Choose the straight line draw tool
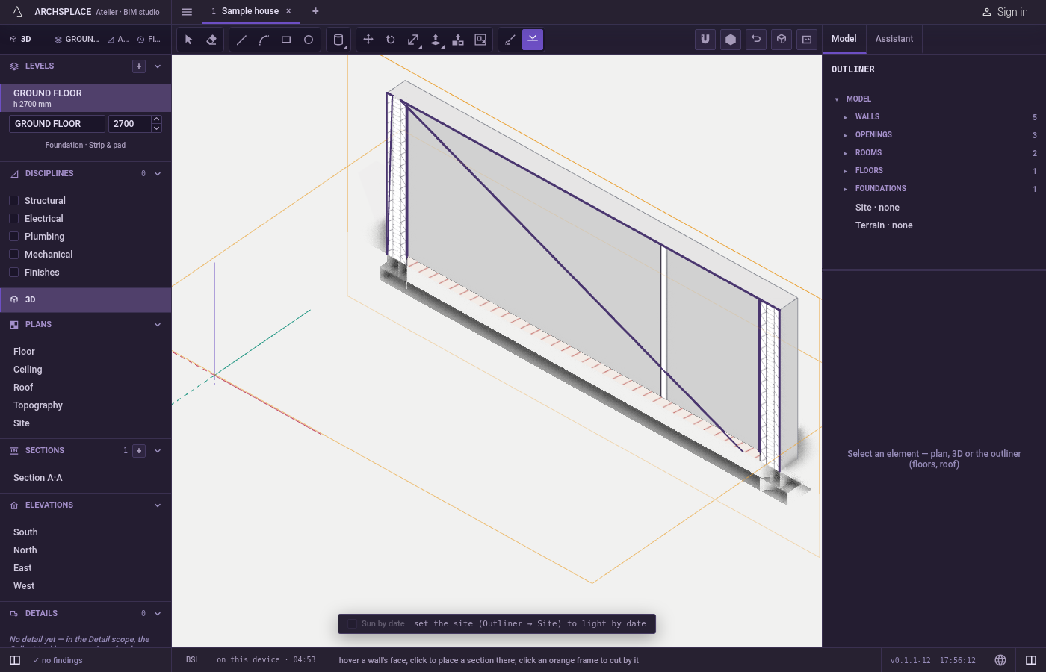Image resolution: width=1046 pixels, height=672 pixels. click(241, 40)
